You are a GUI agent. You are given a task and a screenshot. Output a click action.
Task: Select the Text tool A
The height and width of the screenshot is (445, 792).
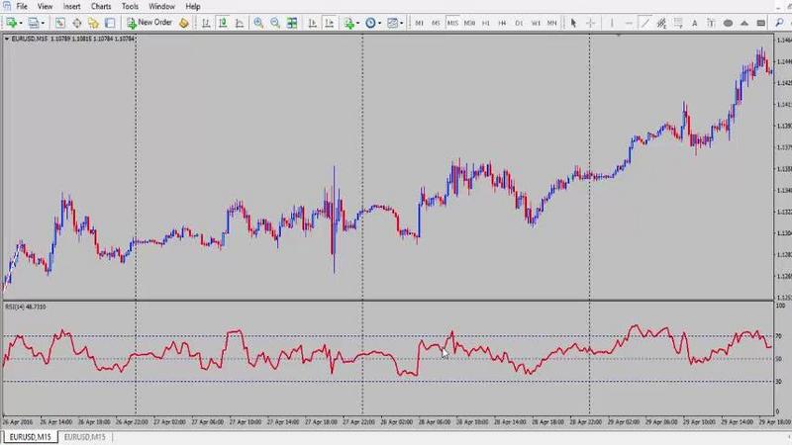[x=695, y=23]
